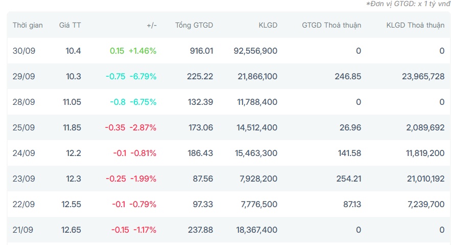This screenshot has height=245, width=451.
Task: Click the price 11.85 cell
Action: pos(72,128)
